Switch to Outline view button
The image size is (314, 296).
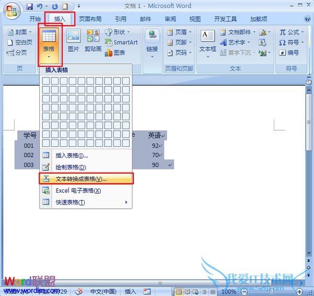(204, 292)
